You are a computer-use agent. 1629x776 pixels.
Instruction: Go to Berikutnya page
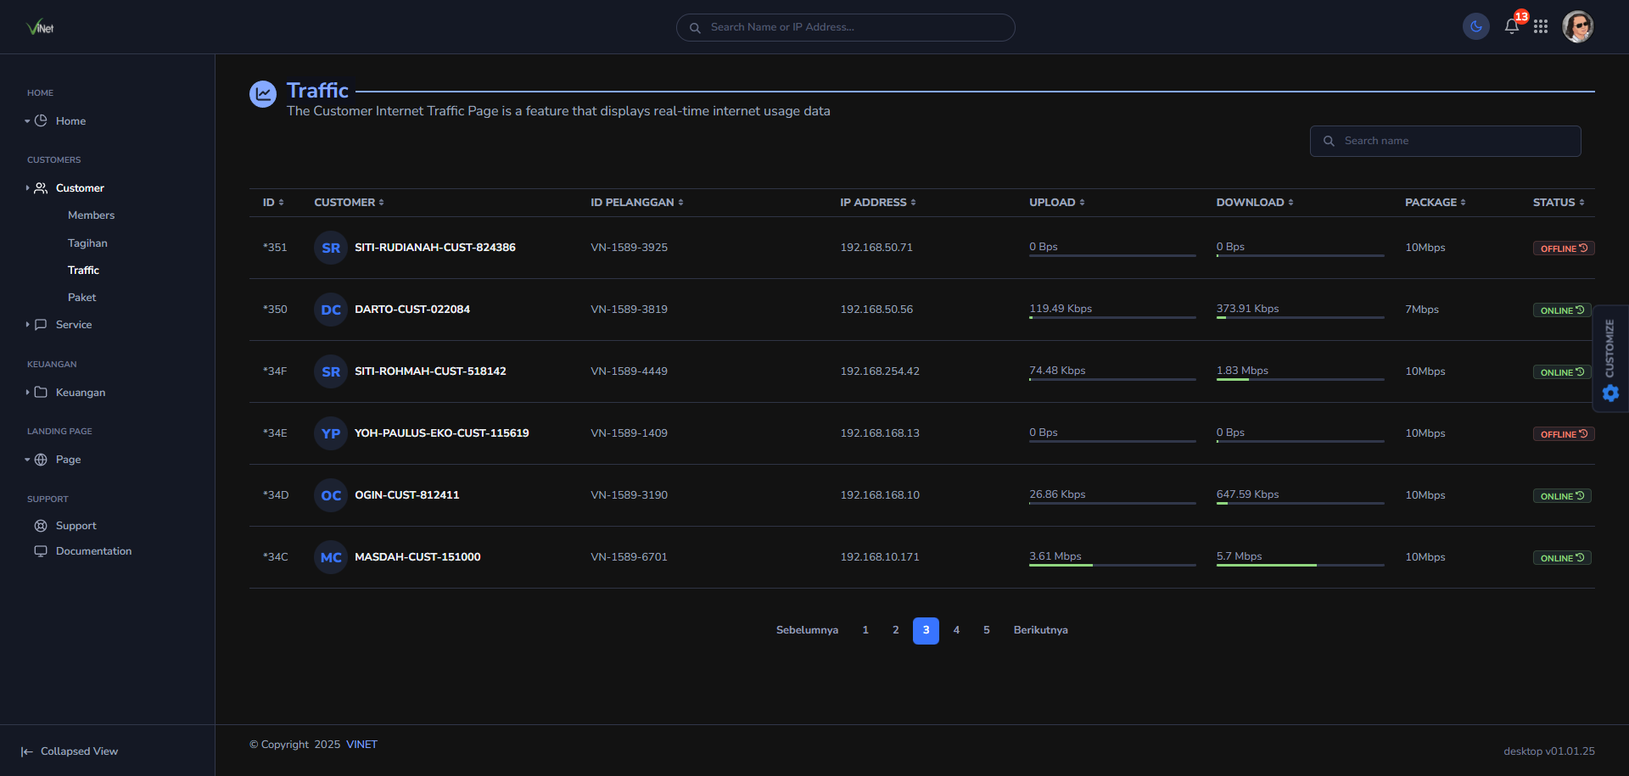[1040, 630]
